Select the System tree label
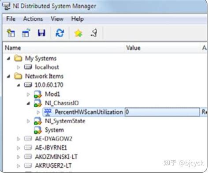209x173 pixels. [x=54, y=130]
